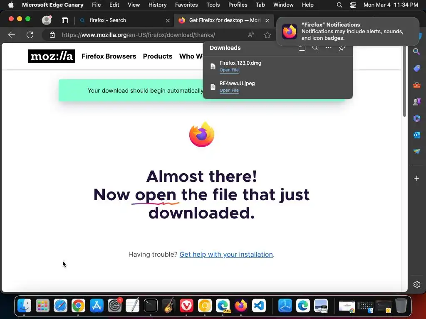Screen dimensions: 426x319
Task: Reload the page with refresh icon
Action: coord(30,35)
